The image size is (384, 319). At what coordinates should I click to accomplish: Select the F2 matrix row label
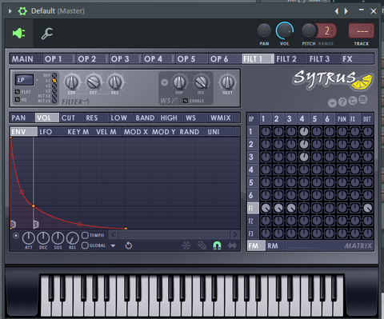pos(253,221)
